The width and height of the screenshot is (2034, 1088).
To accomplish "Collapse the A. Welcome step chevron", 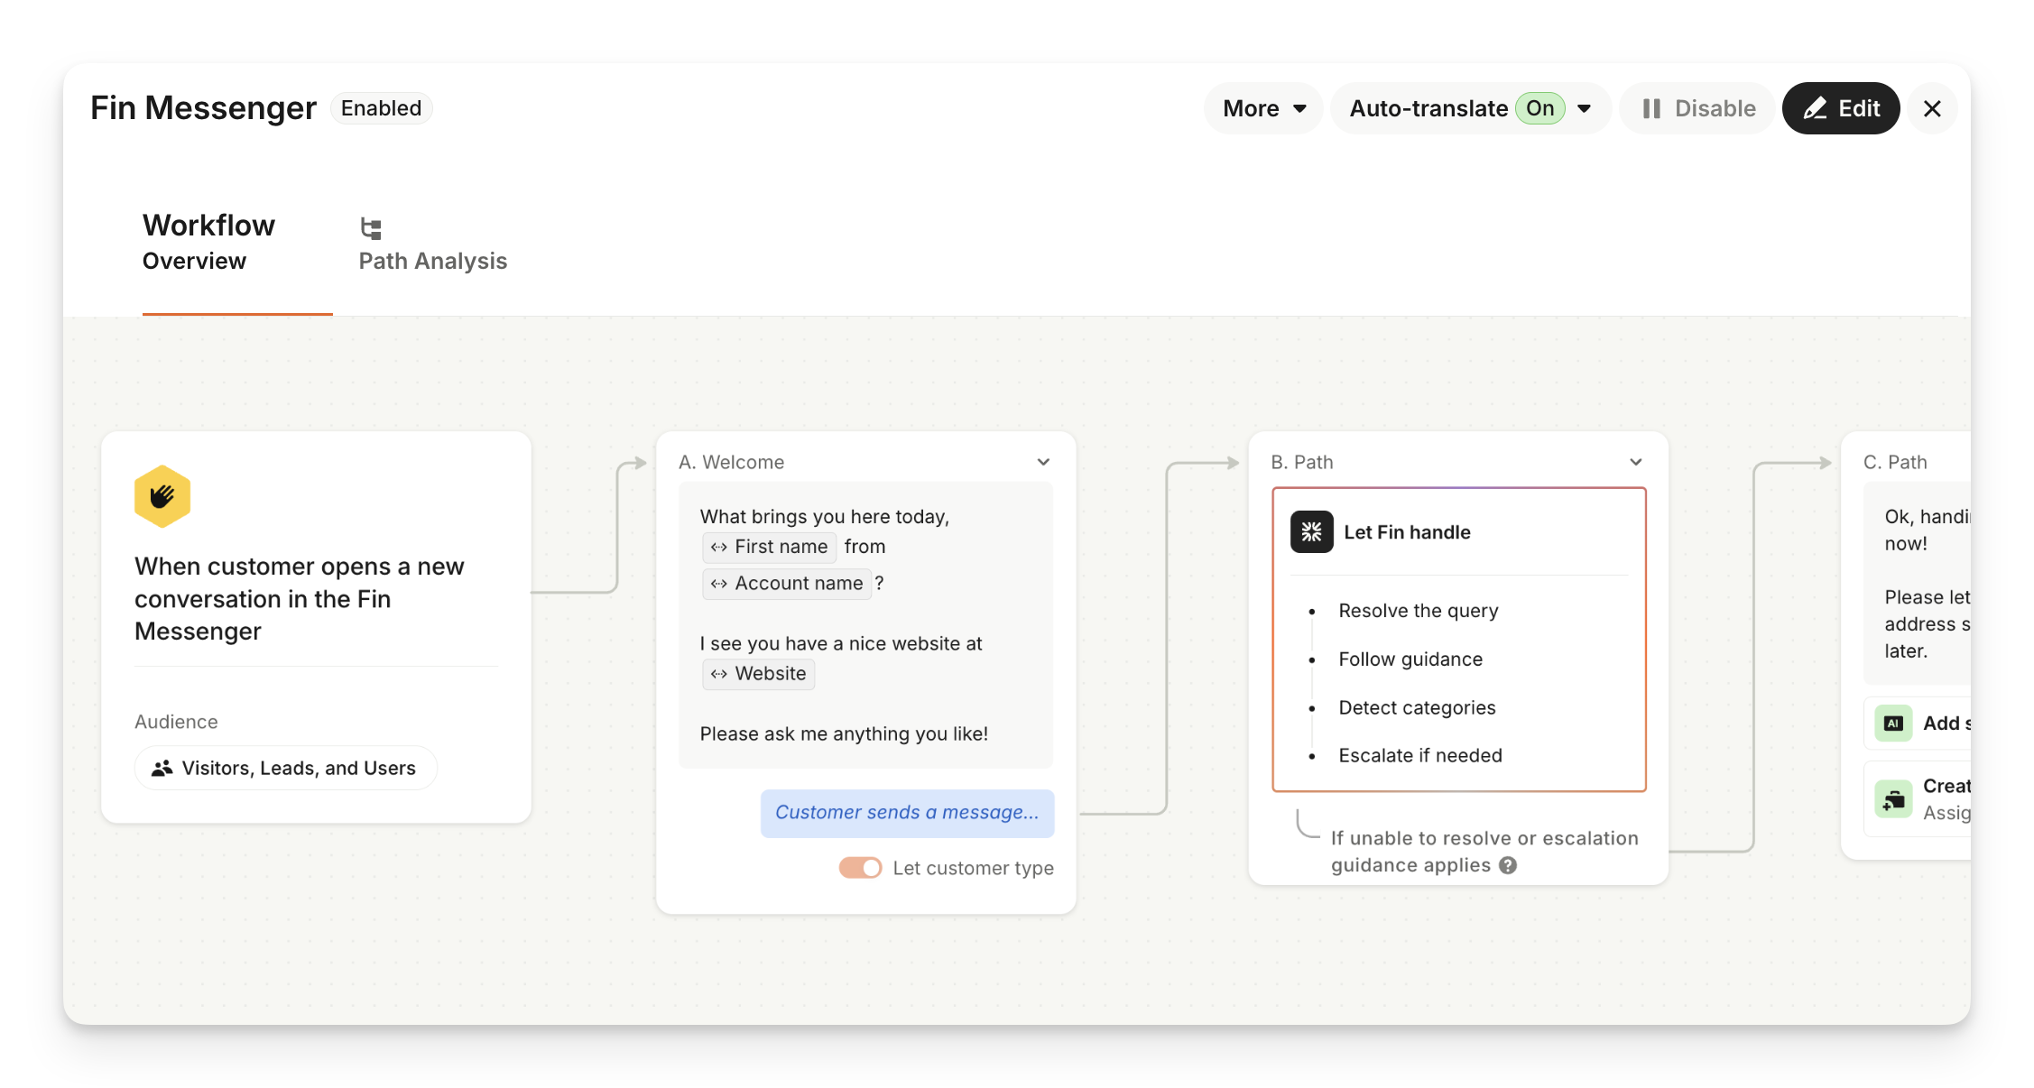I will 1043,462.
